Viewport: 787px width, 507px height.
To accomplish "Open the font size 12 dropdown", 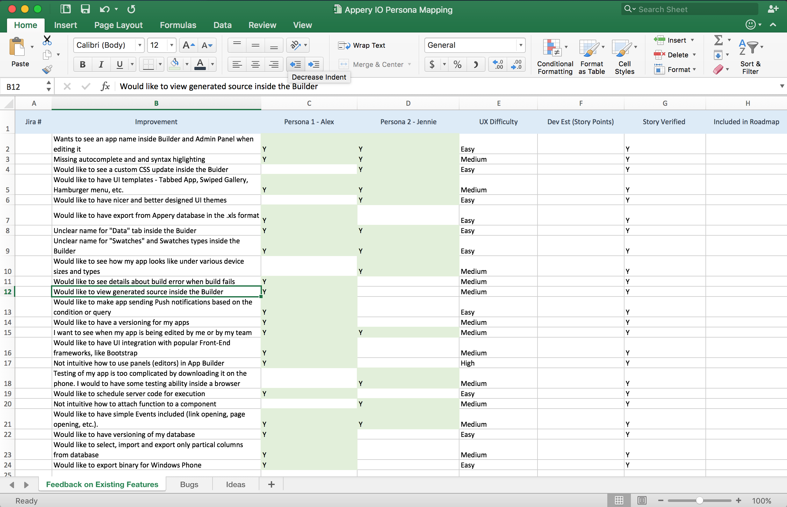I will [x=171, y=45].
